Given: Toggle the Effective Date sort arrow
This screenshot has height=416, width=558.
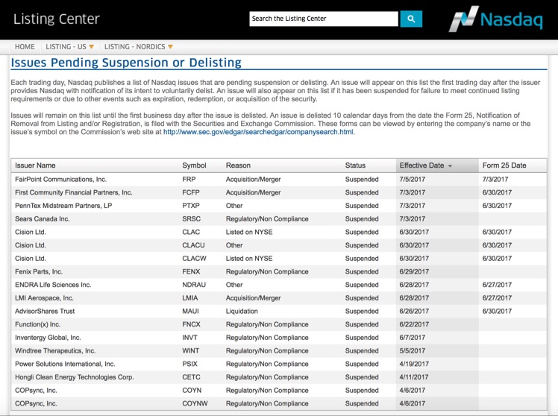Looking at the screenshot, I should coord(450,166).
